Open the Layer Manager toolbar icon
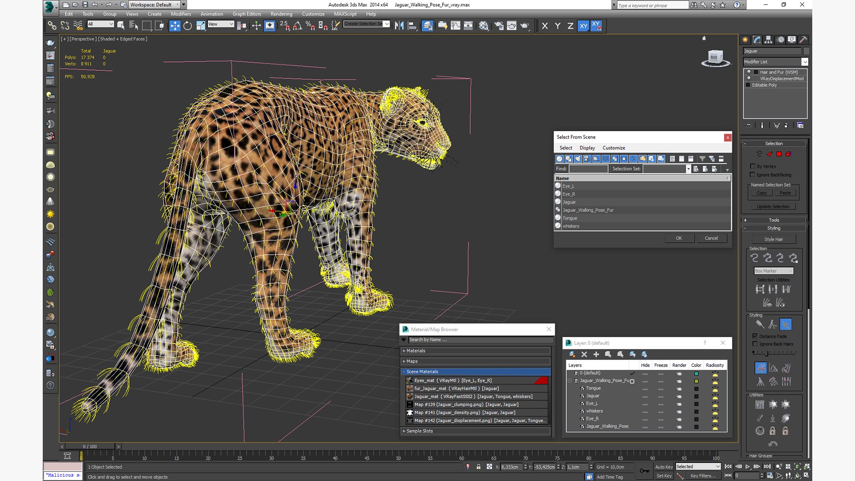Screen dimensions: 855x481 point(427,26)
